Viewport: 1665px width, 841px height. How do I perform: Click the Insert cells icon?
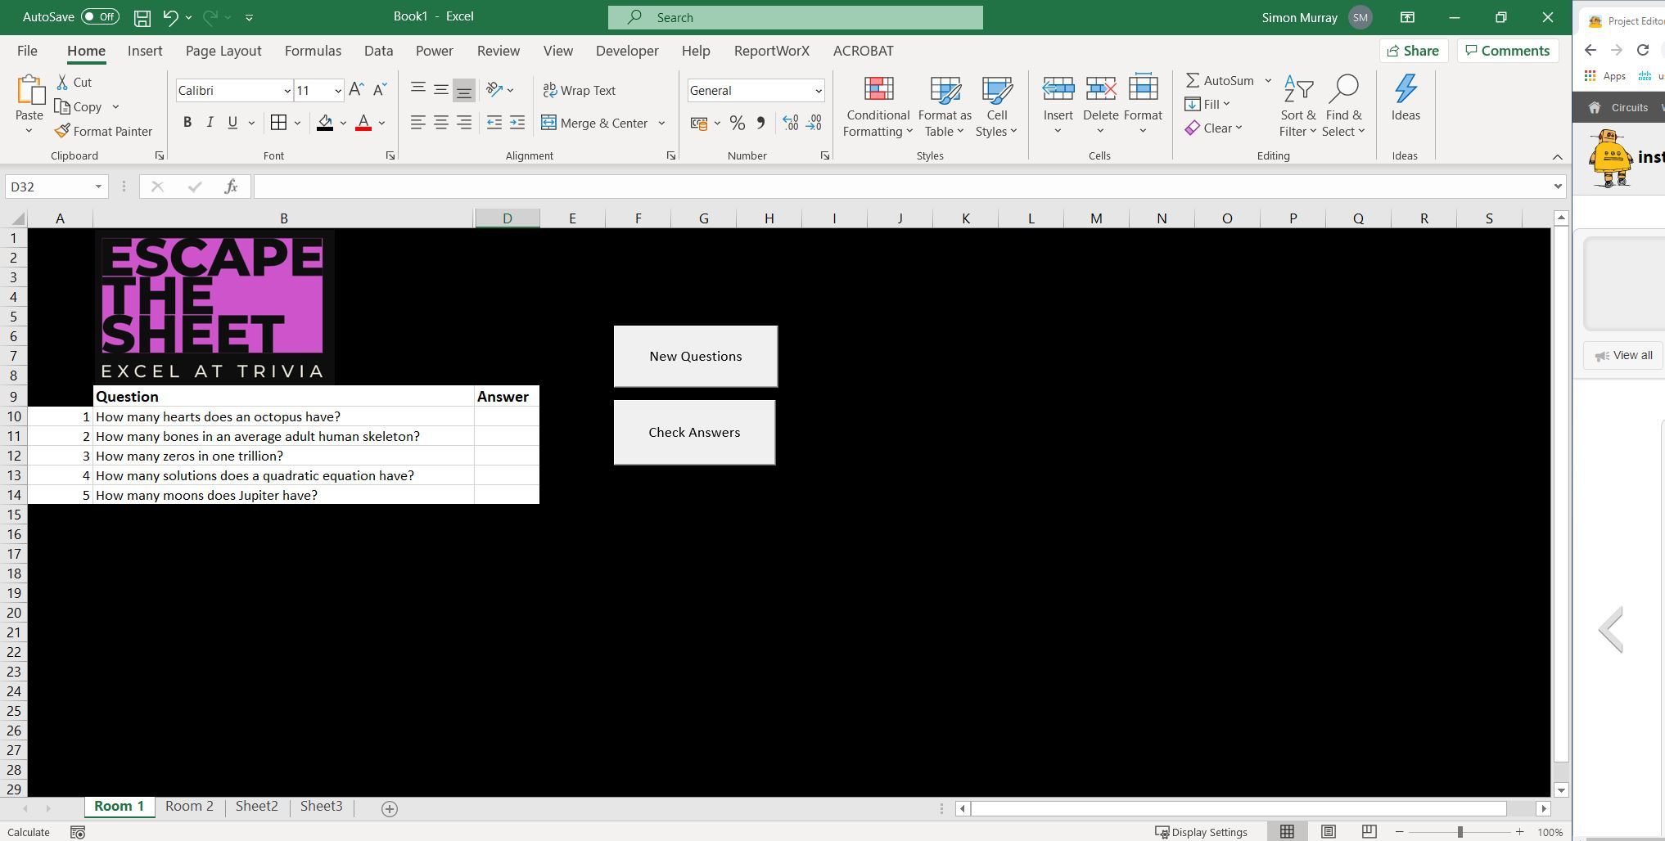pyautogui.click(x=1058, y=88)
